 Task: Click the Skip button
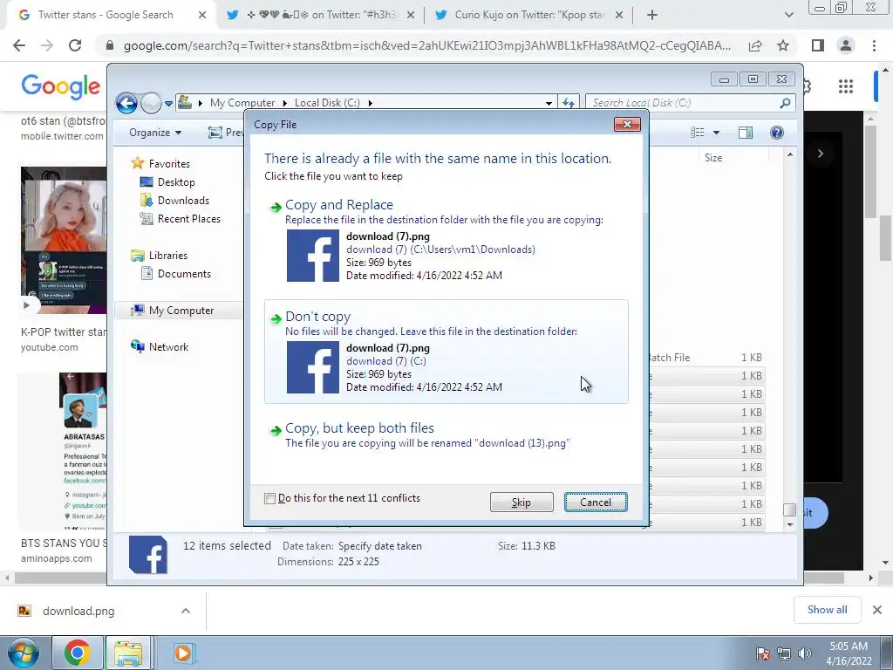[x=521, y=502]
